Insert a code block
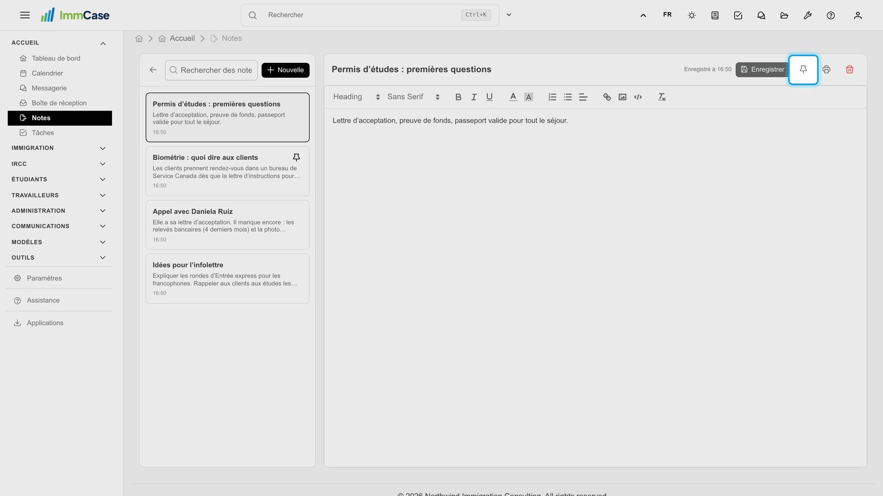 (x=637, y=97)
